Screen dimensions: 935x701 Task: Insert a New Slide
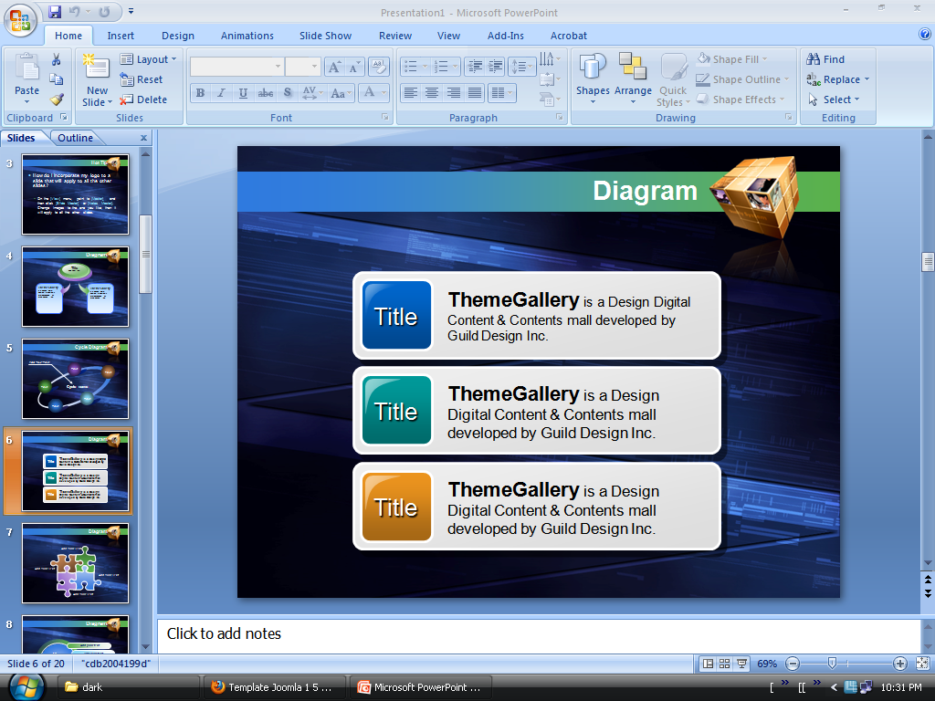coord(97,80)
